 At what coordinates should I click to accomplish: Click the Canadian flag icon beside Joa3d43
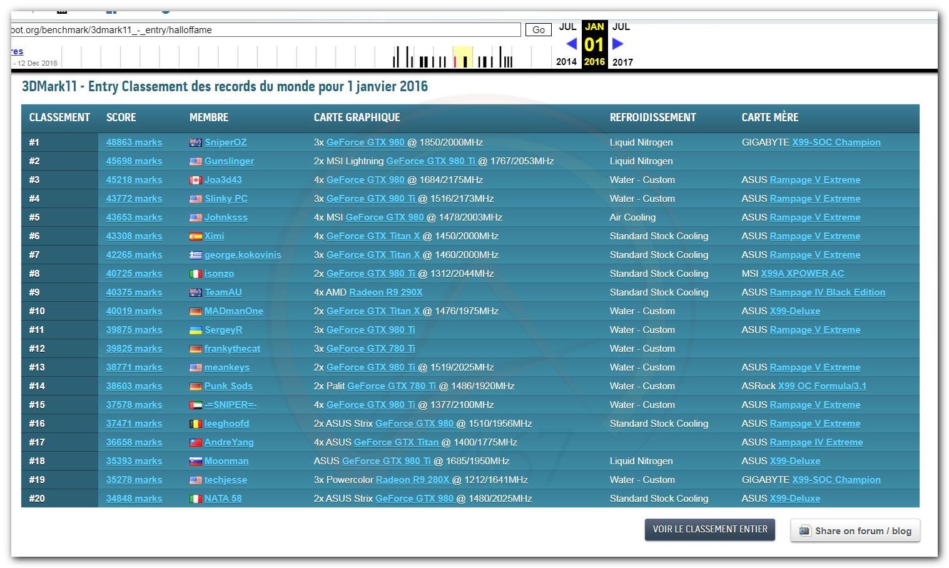(x=196, y=180)
